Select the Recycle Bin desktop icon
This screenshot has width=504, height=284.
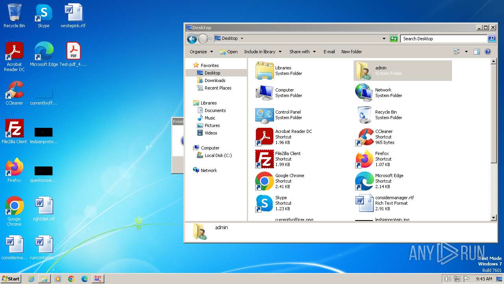pos(14,16)
